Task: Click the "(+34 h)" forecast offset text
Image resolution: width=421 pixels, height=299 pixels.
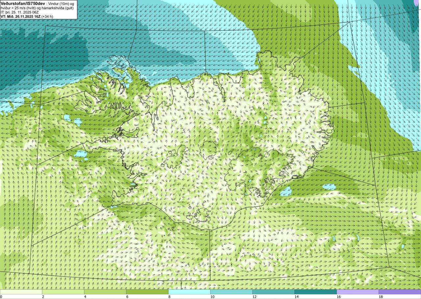Action: tap(47, 16)
